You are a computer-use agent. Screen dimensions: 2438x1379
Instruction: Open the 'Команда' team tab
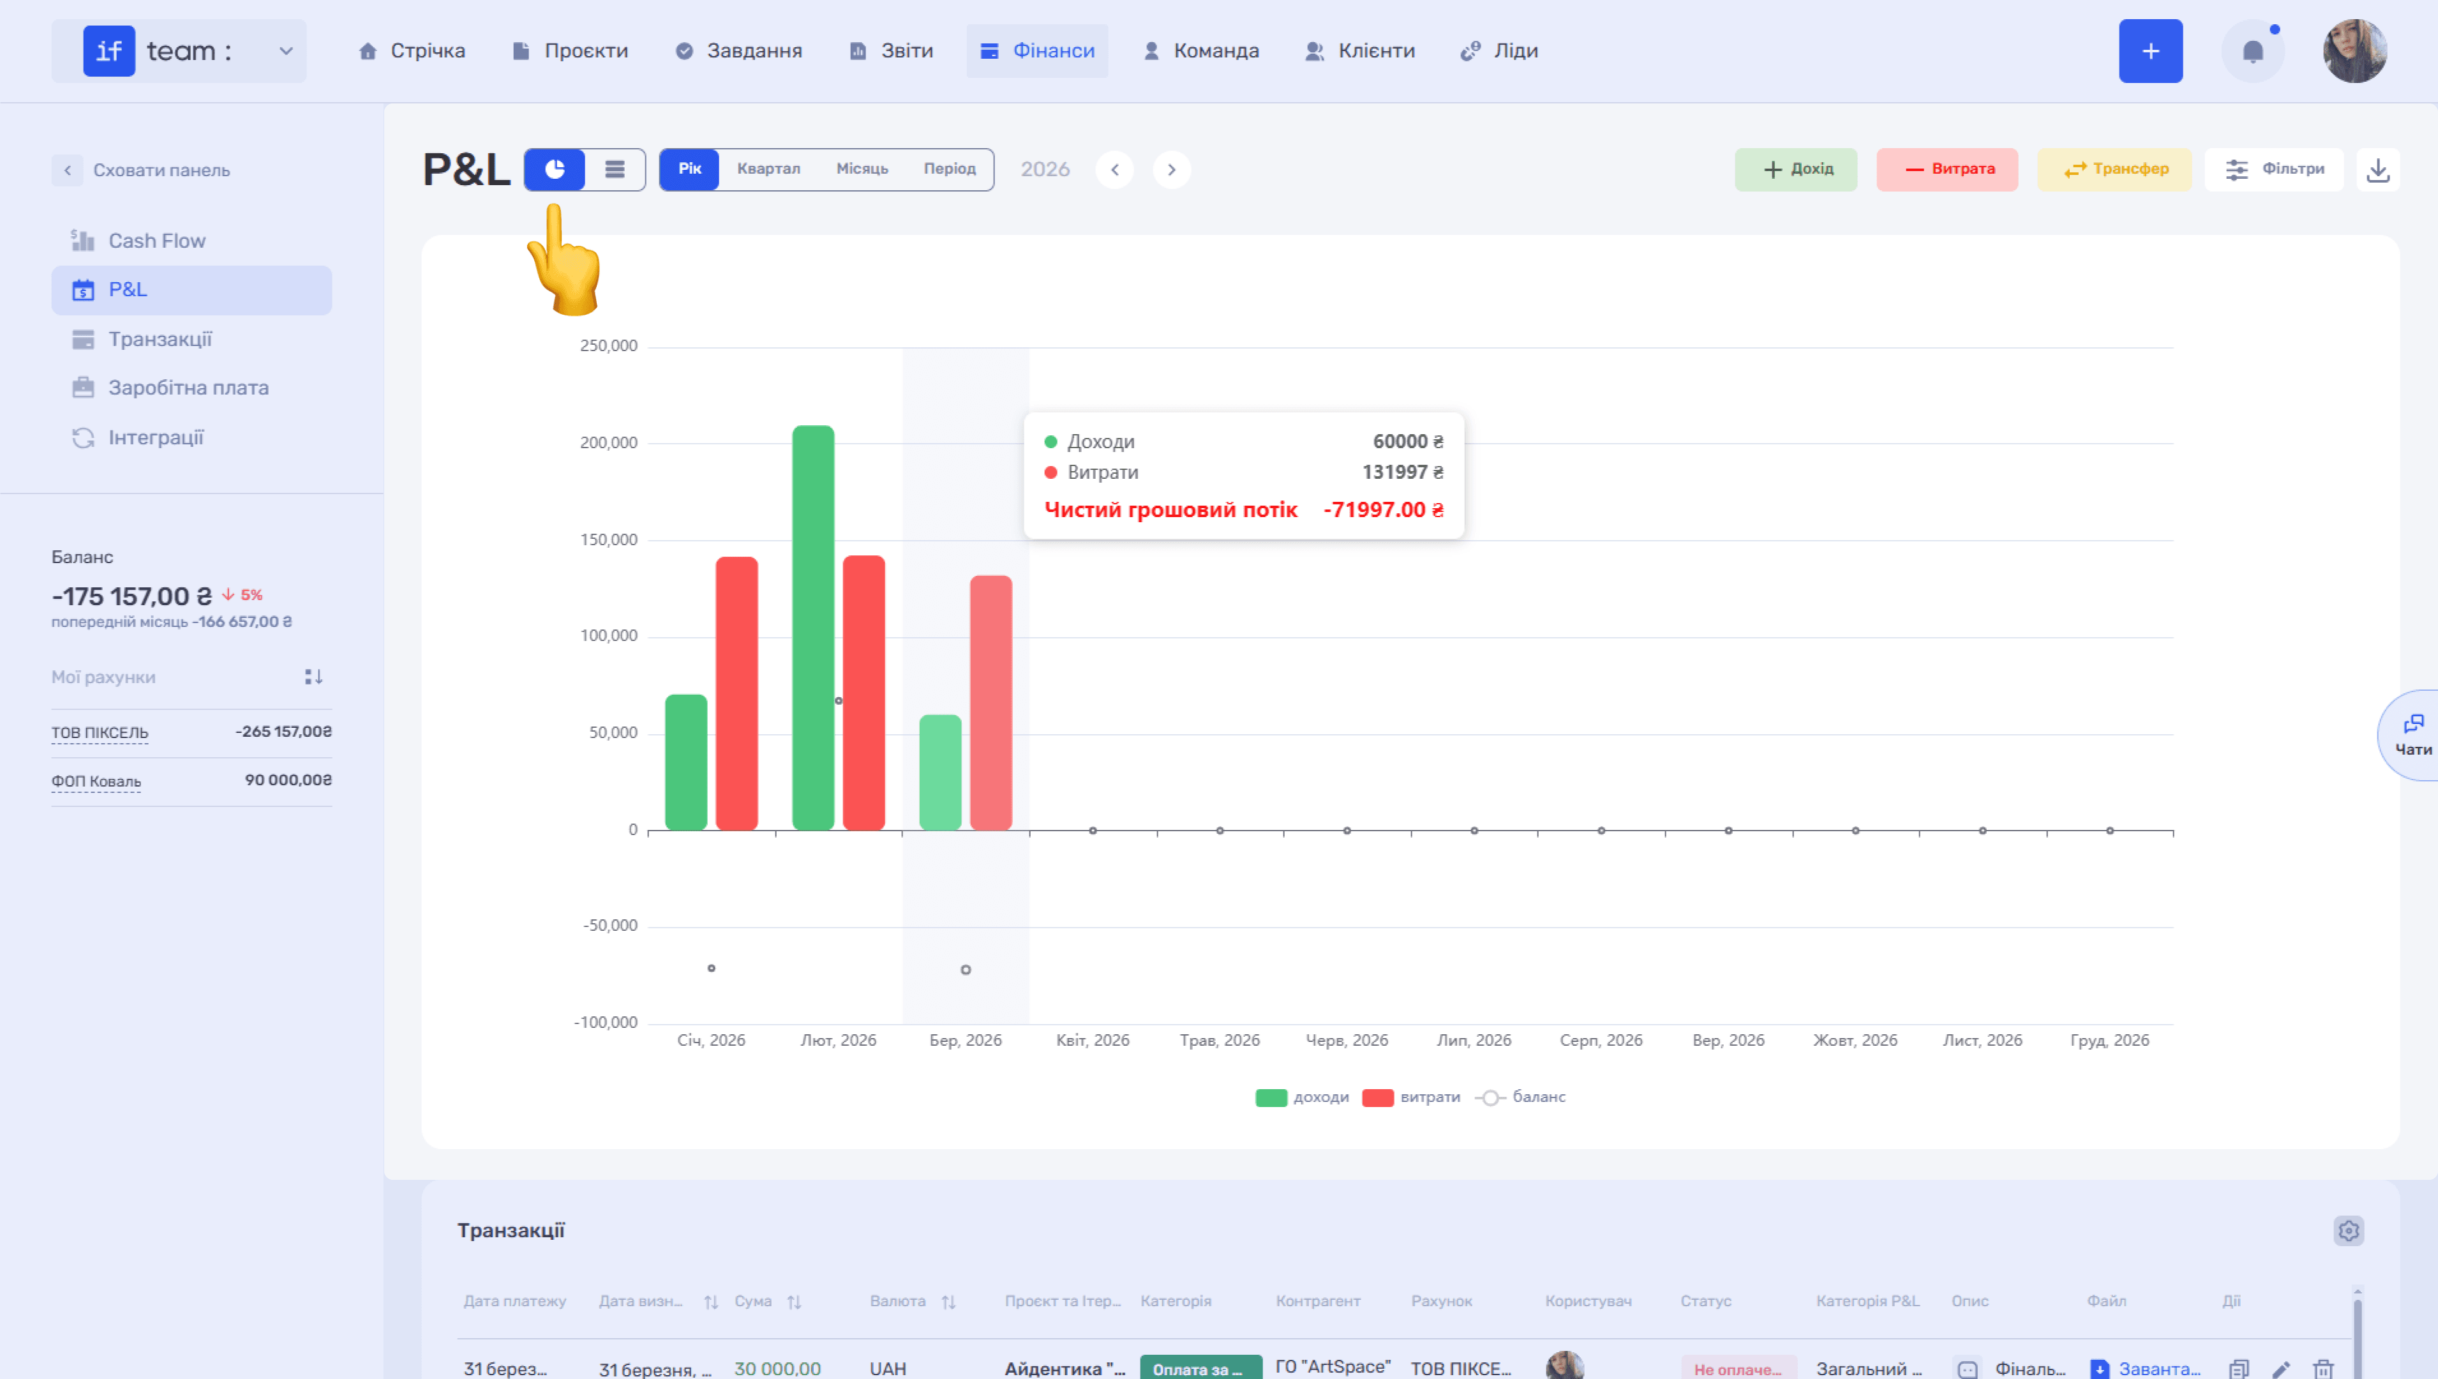point(1200,51)
